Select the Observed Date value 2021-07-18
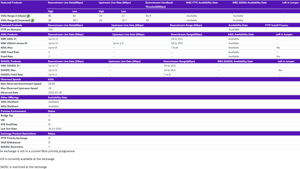This screenshot has height=169, width=300. pos(55,93)
